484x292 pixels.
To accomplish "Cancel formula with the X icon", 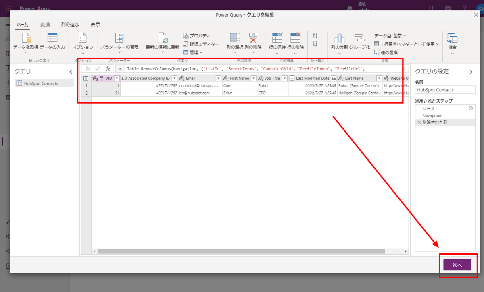I will point(88,69).
